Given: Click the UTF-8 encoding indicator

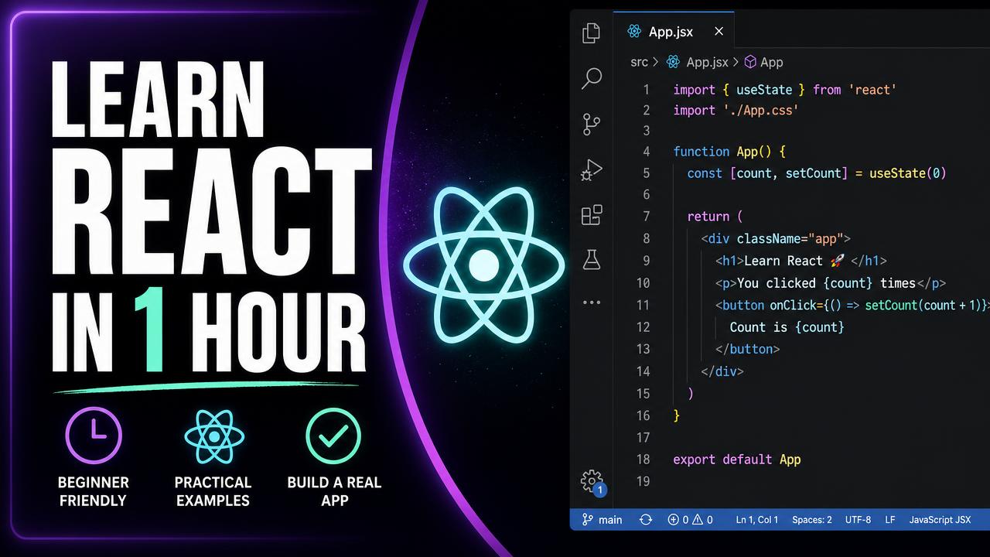Looking at the screenshot, I should click(x=858, y=520).
